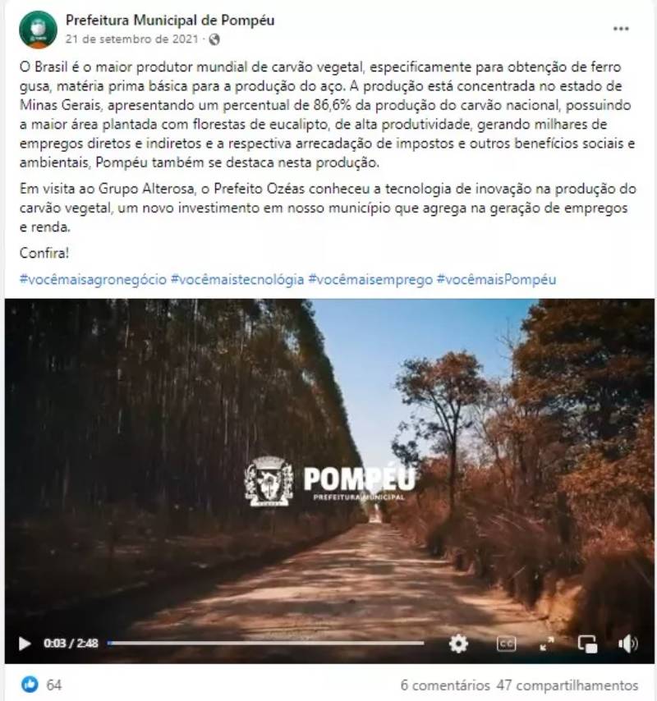The width and height of the screenshot is (657, 701).
Task: Seek on the video progress bar
Action: point(265,644)
